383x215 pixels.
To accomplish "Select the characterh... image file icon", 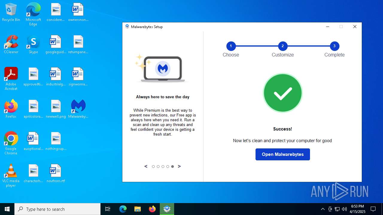I will point(33,173).
